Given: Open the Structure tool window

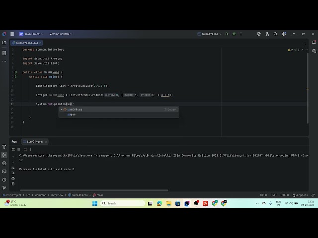Looking at the screenshot, I should point(4,53).
